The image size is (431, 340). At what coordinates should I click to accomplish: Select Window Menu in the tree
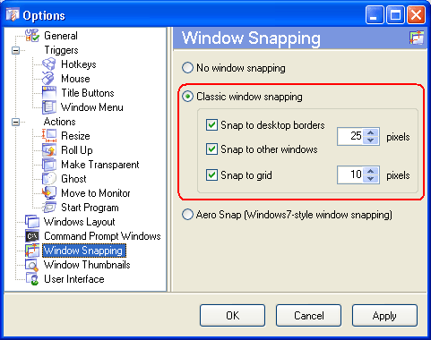pos(92,107)
